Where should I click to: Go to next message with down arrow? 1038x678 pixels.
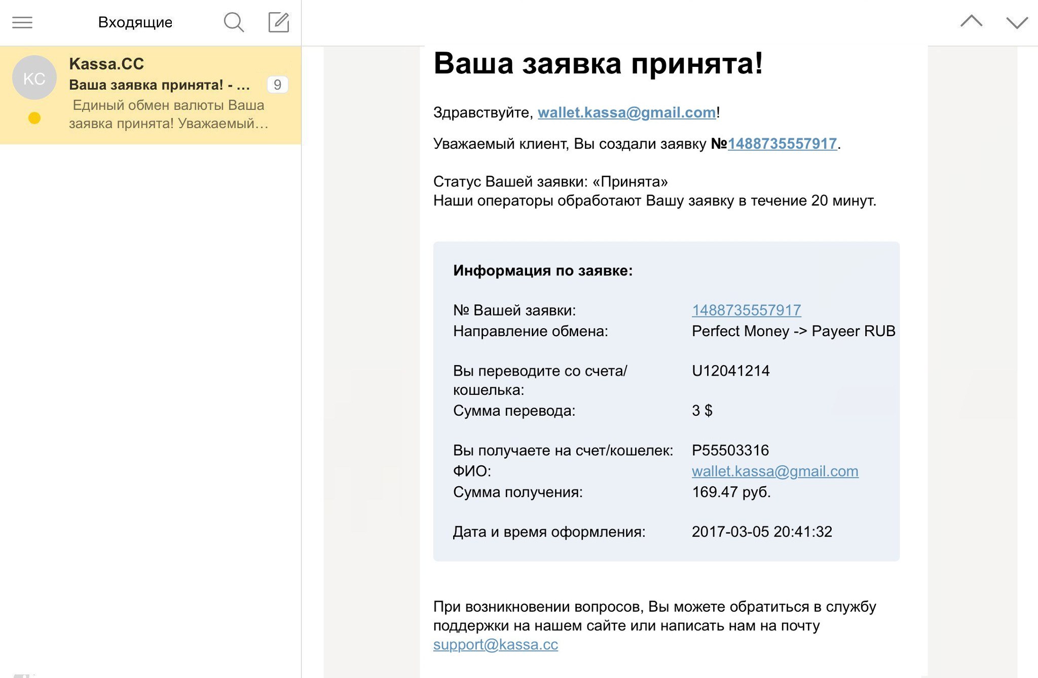[1017, 23]
